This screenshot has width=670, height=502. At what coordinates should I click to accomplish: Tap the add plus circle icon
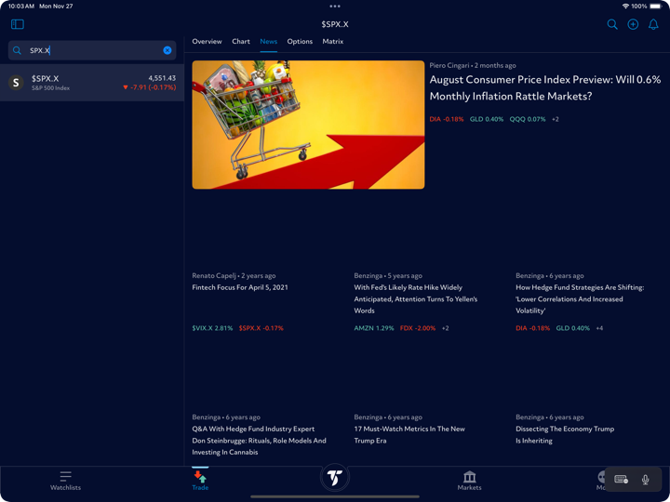click(x=633, y=24)
